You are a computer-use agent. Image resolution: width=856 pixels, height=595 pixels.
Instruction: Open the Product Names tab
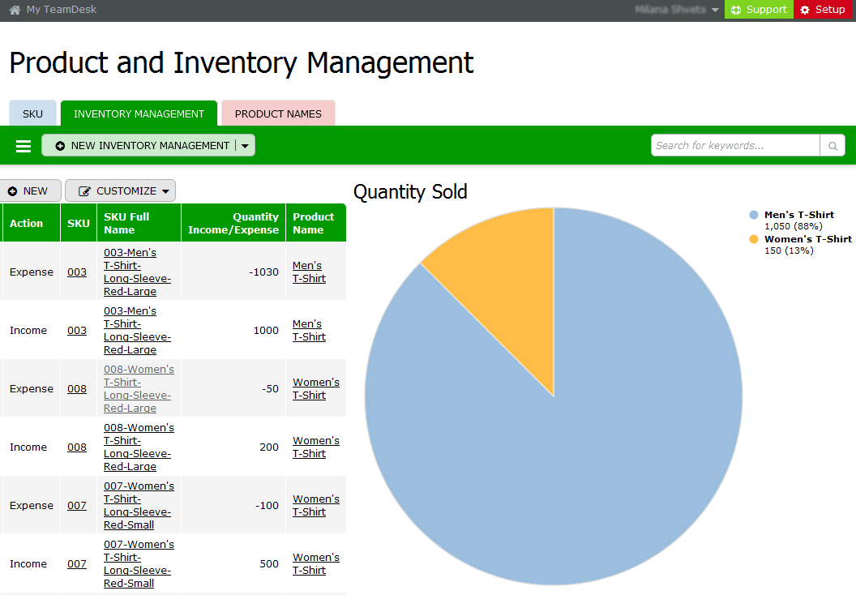tap(278, 114)
